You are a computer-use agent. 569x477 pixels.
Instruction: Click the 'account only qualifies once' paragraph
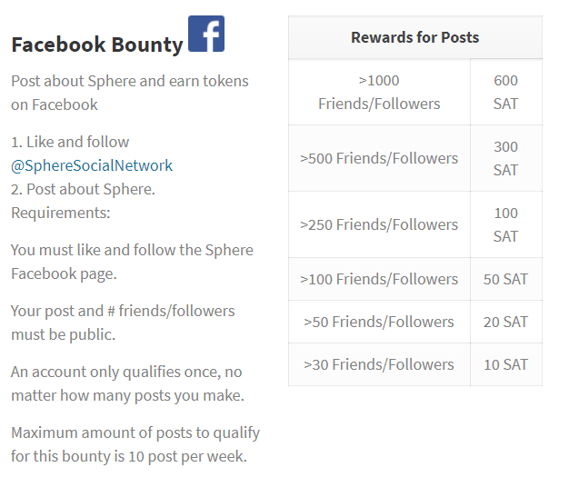[x=127, y=383]
